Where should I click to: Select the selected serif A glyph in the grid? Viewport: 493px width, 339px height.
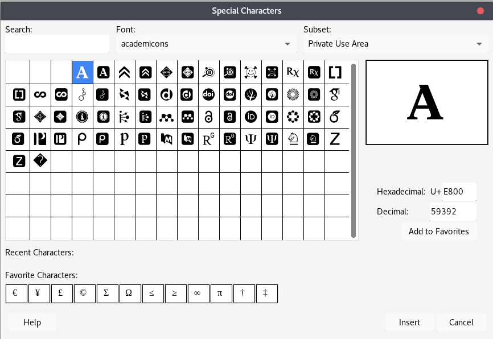pyautogui.click(x=83, y=72)
